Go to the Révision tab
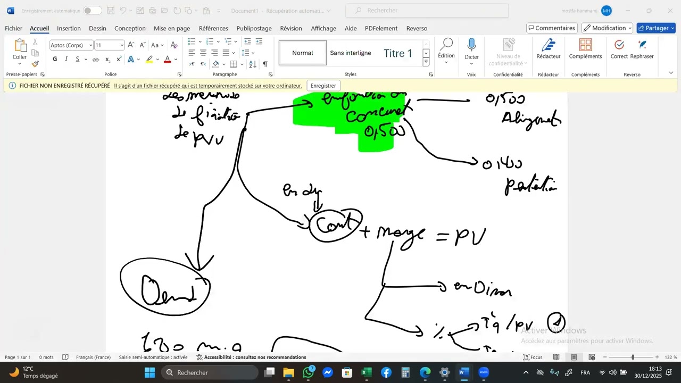 point(291,28)
